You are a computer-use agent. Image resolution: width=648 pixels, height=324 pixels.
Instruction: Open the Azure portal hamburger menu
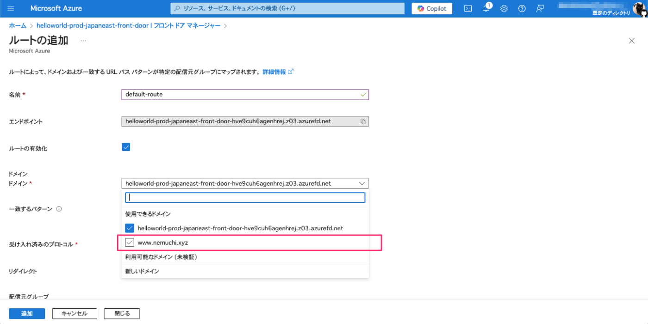[x=11, y=8]
